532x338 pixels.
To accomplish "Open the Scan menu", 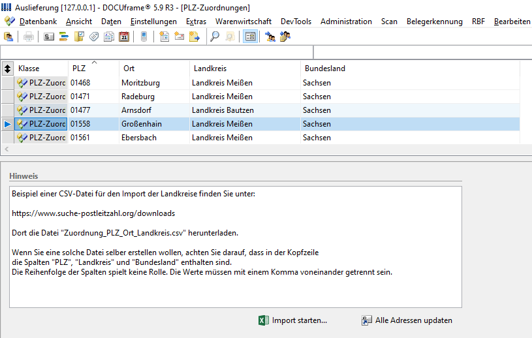I will pos(389,22).
